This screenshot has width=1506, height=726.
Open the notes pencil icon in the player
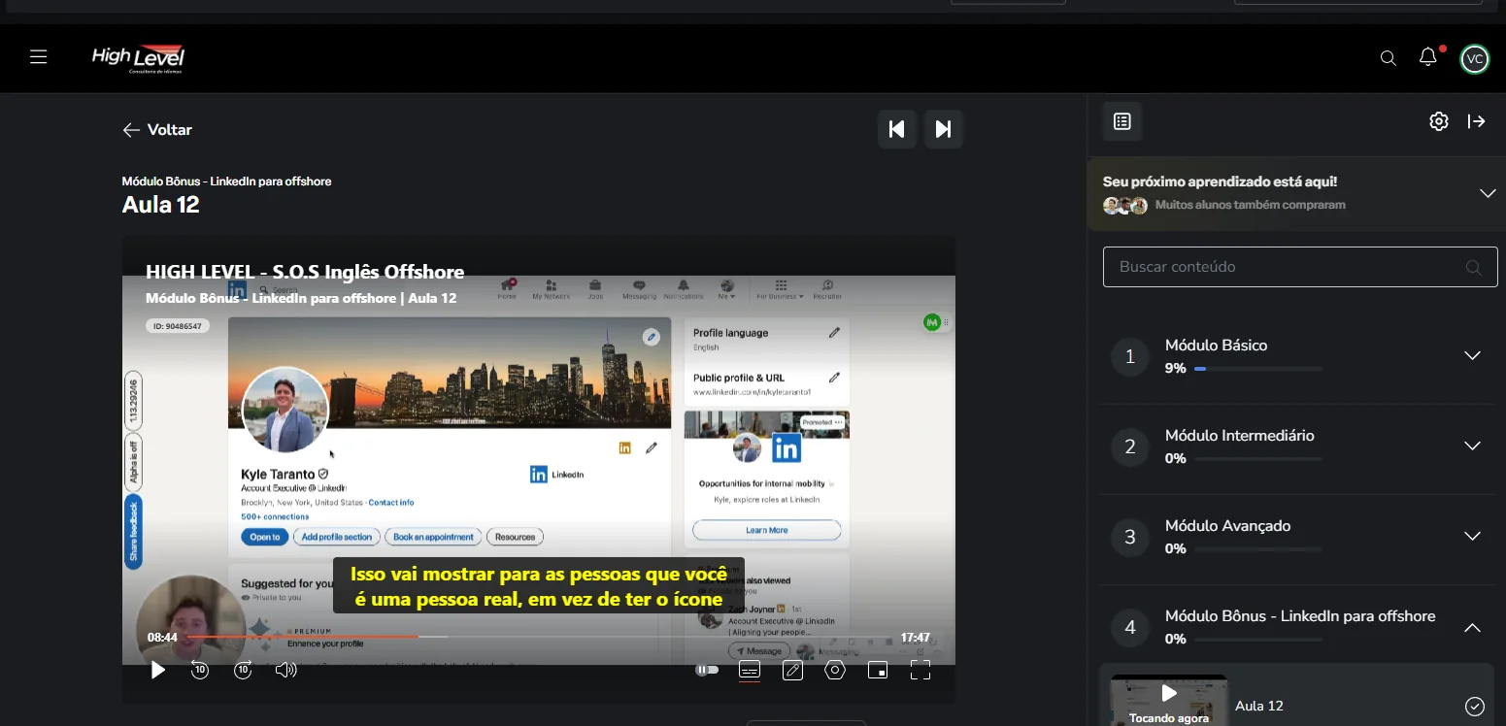[792, 670]
